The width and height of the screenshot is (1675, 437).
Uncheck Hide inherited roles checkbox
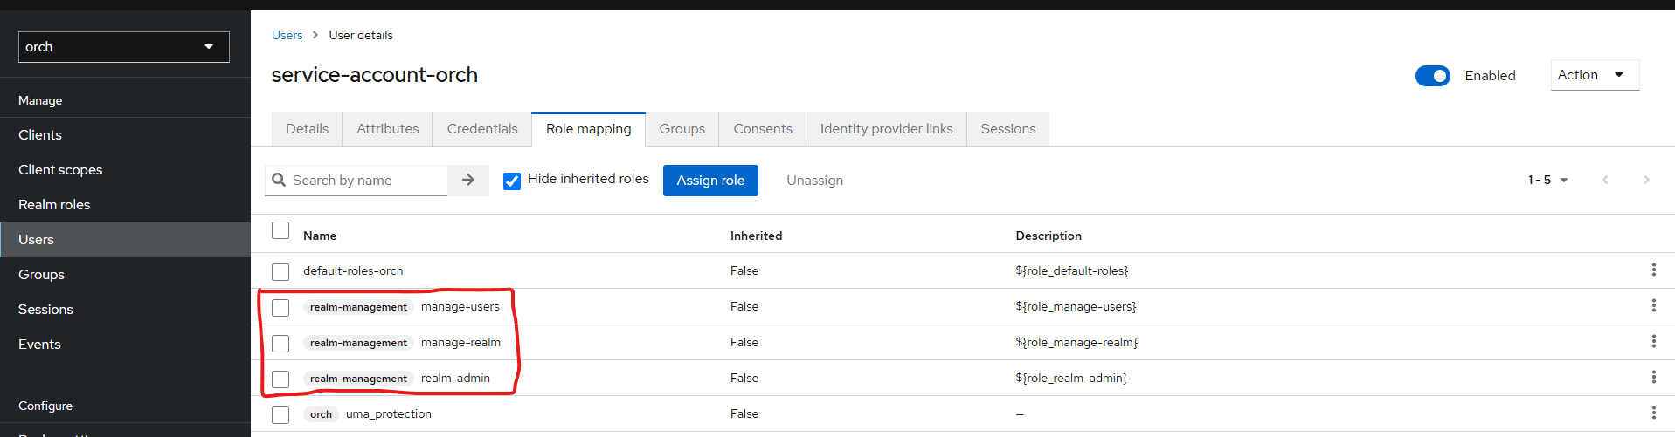click(x=512, y=181)
